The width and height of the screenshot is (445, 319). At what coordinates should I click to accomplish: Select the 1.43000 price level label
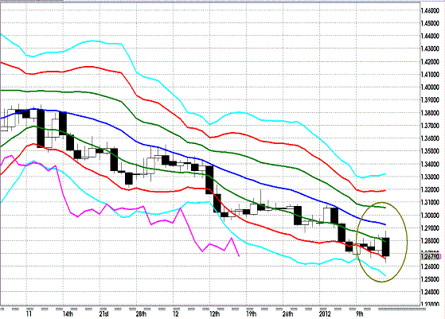pos(430,49)
